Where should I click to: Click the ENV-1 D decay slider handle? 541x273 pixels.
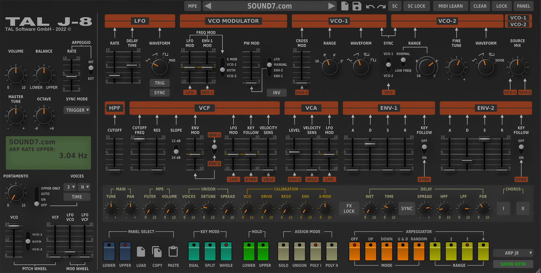pyautogui.click(x=370, y=143)
